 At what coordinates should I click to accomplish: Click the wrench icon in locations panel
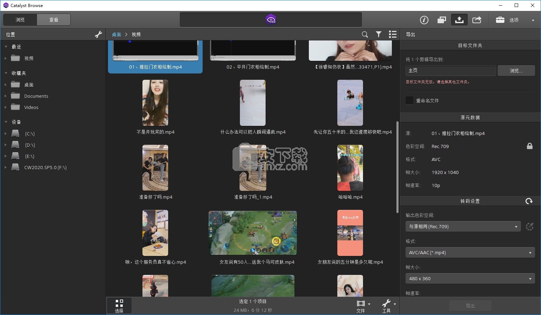point(98,34)
